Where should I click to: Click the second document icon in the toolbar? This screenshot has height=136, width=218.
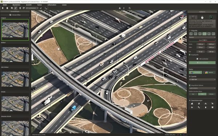(x=7, y=8)
